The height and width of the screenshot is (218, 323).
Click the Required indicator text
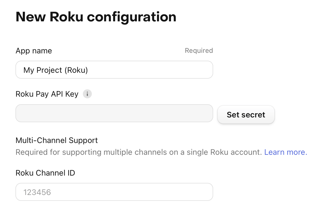coord(199,51)
